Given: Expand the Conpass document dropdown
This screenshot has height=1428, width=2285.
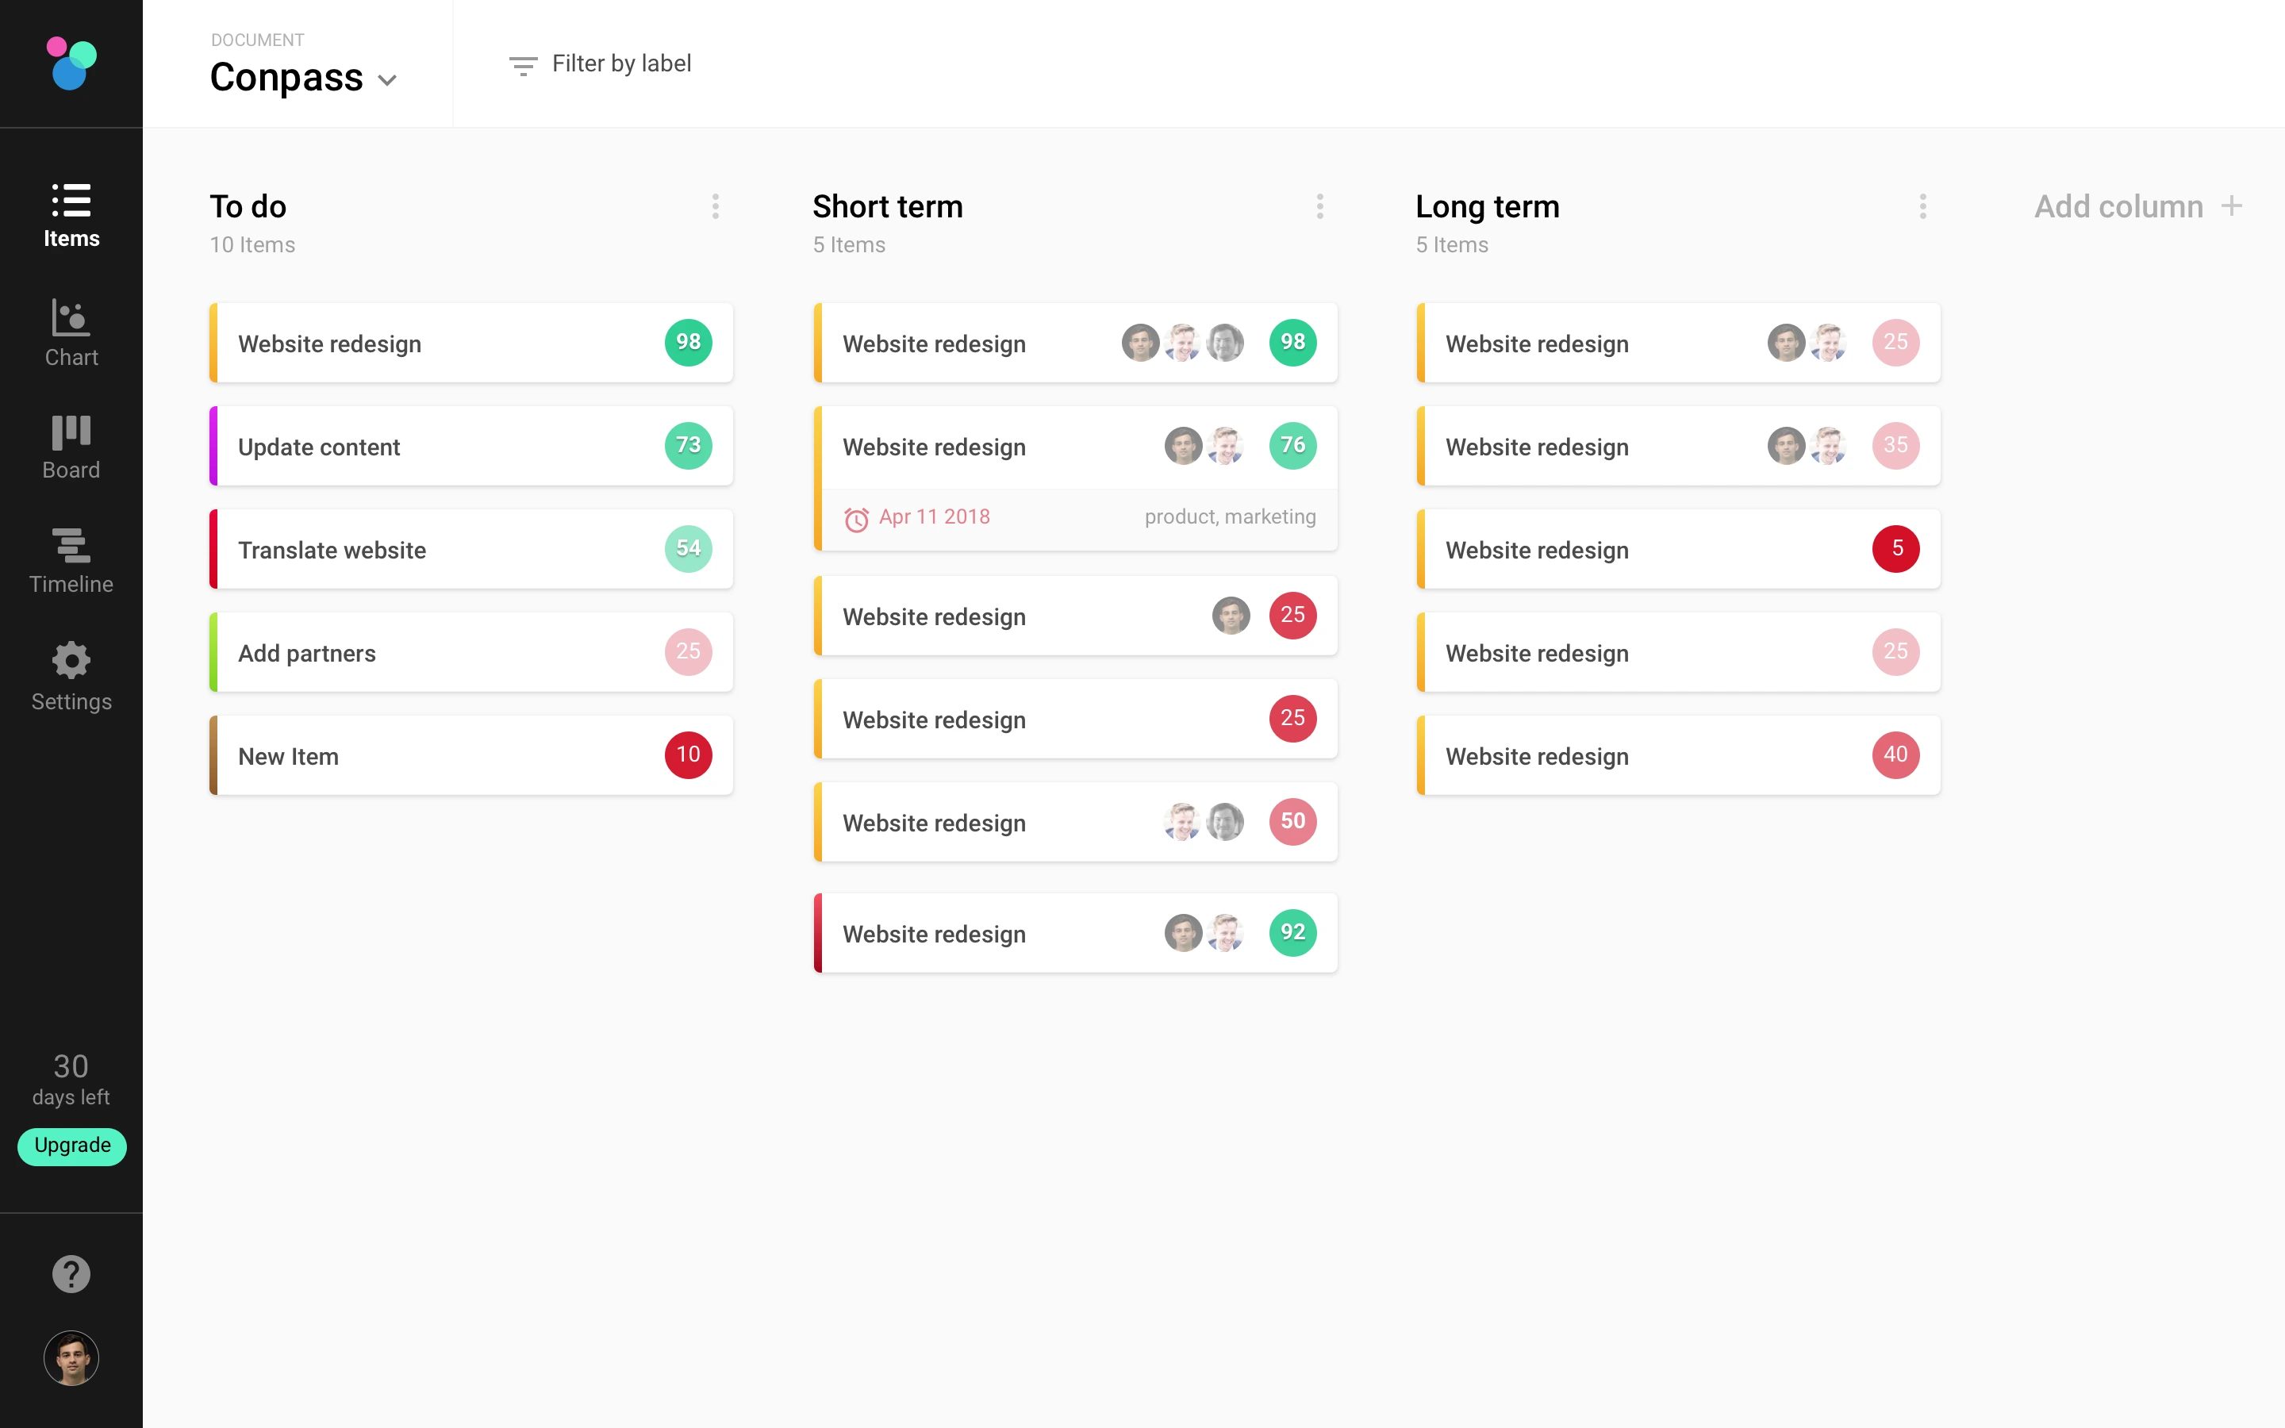Looking at the screenshot, I should click(387, 80).
